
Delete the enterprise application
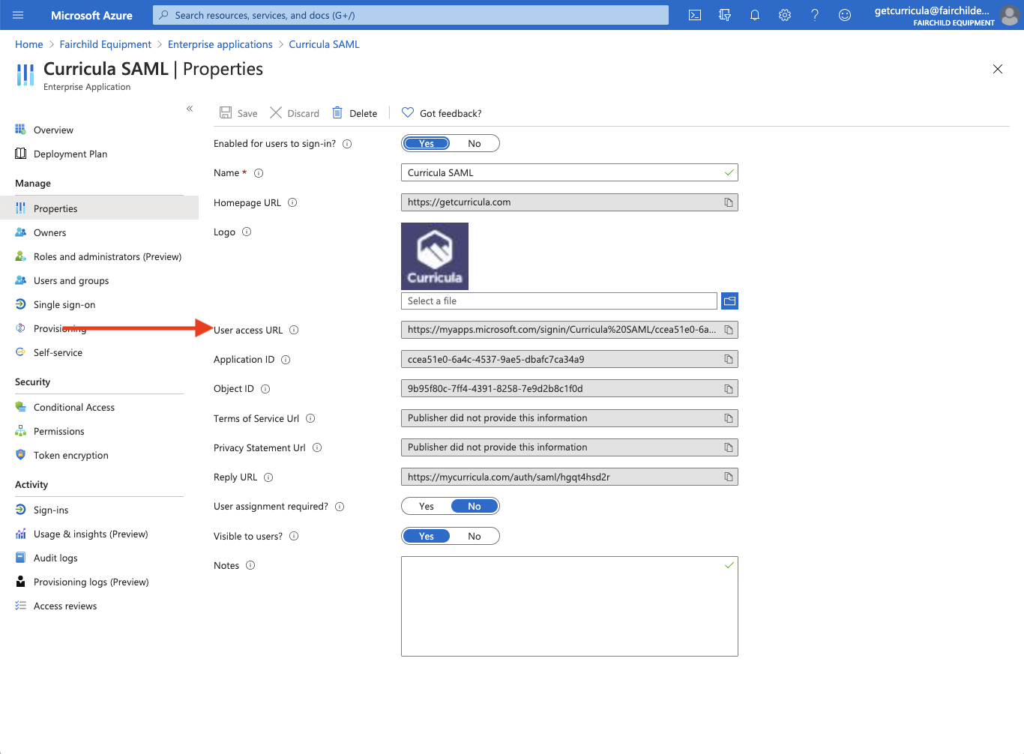355,113
